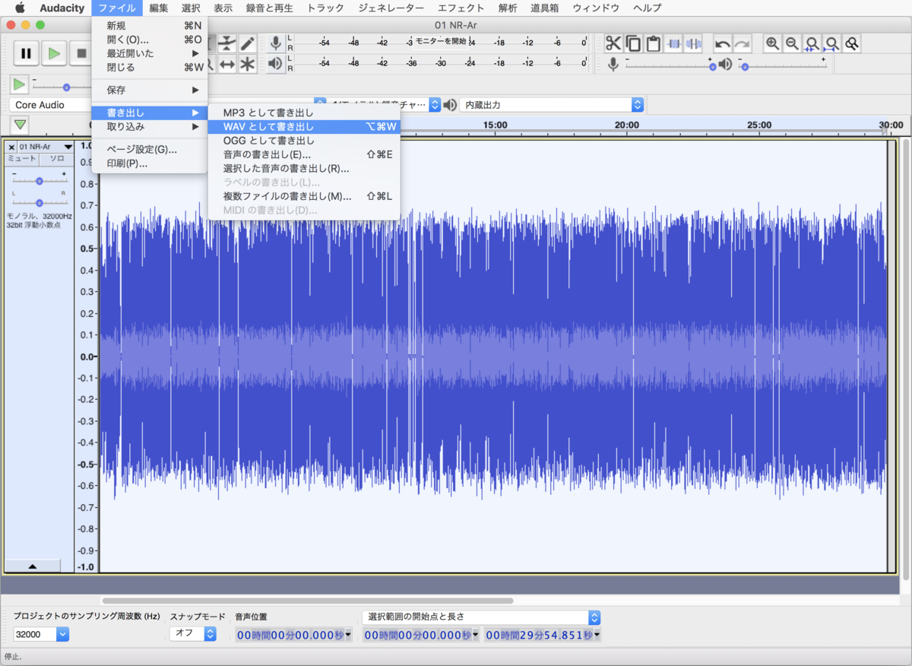Click ページ設定(G)... menu item
The image size is (912, 666).
pyautogui.click(x=150, y=149)
